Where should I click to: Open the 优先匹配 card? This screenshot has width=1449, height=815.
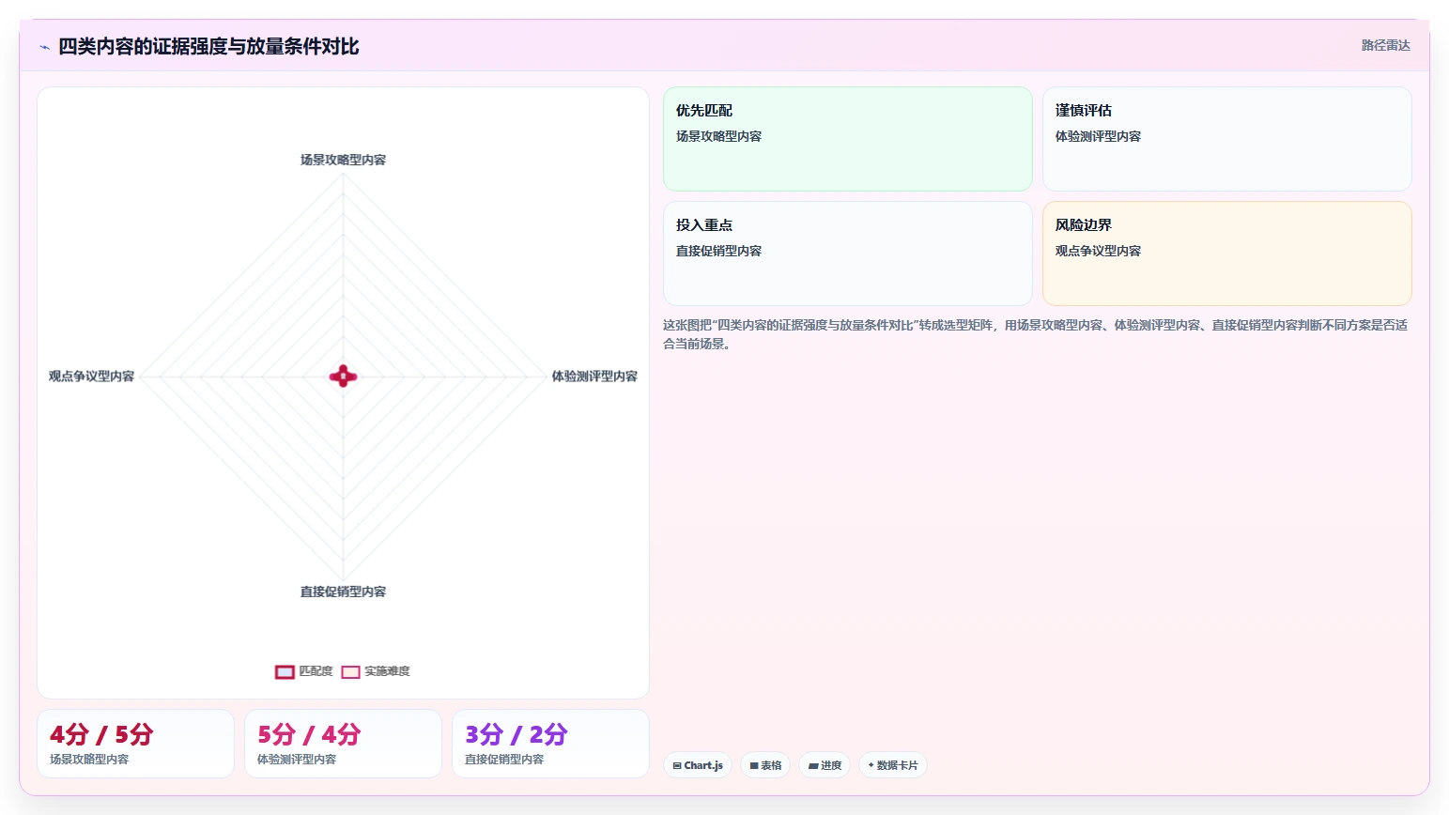tap(848, 139)
